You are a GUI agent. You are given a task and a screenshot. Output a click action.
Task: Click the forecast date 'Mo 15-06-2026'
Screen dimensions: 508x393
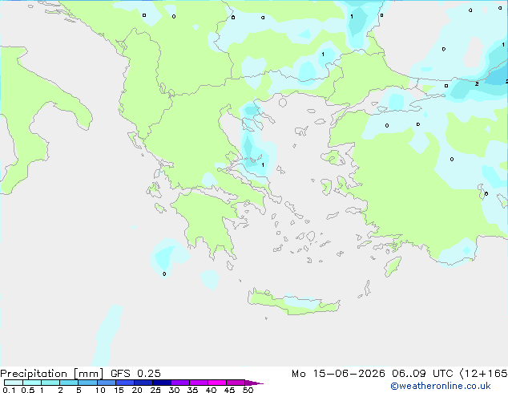point(338,373)
